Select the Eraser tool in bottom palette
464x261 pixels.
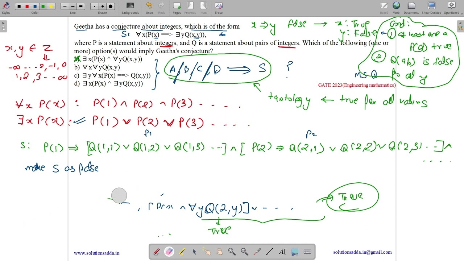tap(169, 252)
